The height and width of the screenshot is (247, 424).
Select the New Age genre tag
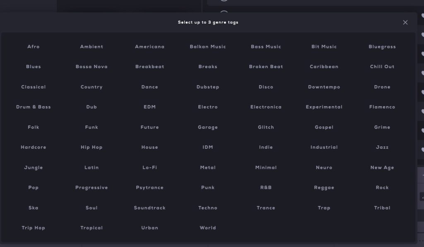pyautogui.click(x=382, y=168)
